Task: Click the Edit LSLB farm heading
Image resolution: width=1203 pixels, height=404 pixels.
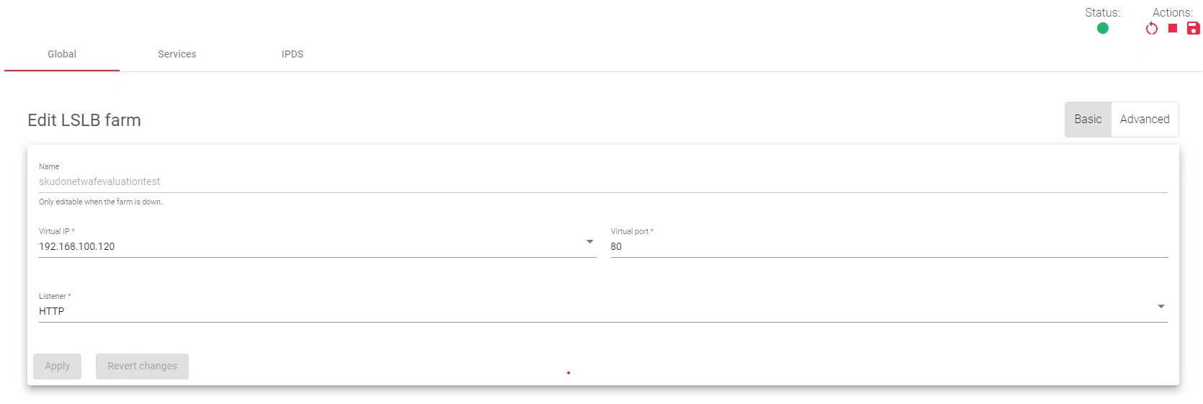Action: 84,120
